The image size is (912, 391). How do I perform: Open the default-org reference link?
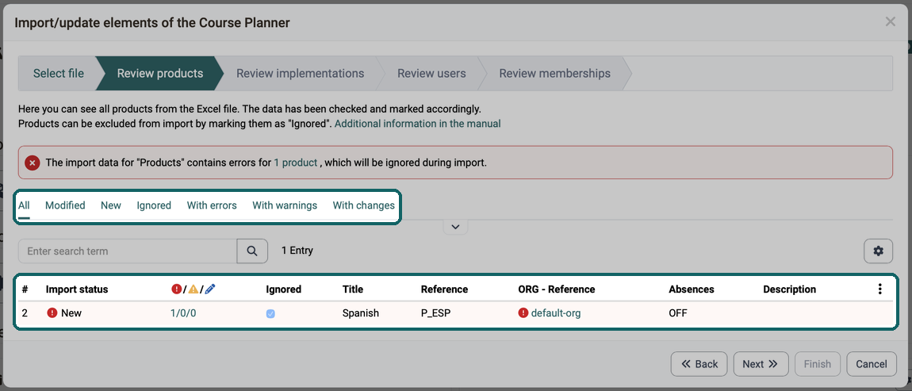(x=556, y=313)
